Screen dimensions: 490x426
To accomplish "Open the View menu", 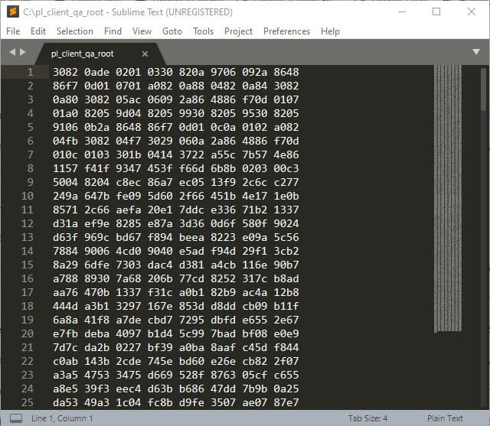I will [x=142, y=31].
